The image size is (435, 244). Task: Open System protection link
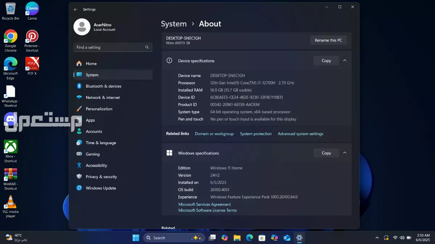[256, 134]
